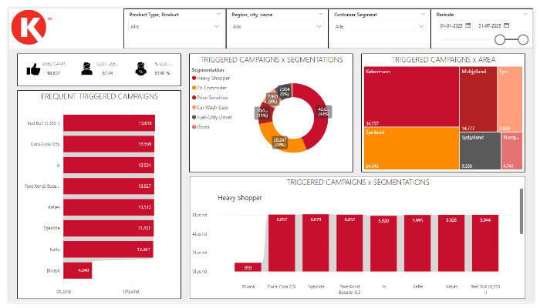Image resolution: width=540 pixels, height=308 pixels.
Task: Click the Circle K logo
Action: tap(29, 27)
